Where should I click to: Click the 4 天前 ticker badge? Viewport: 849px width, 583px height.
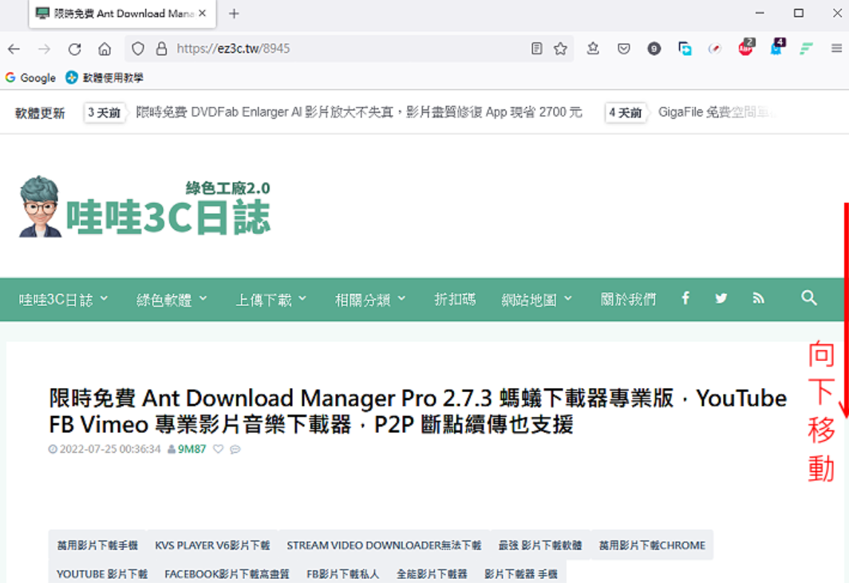pos(626,113)
